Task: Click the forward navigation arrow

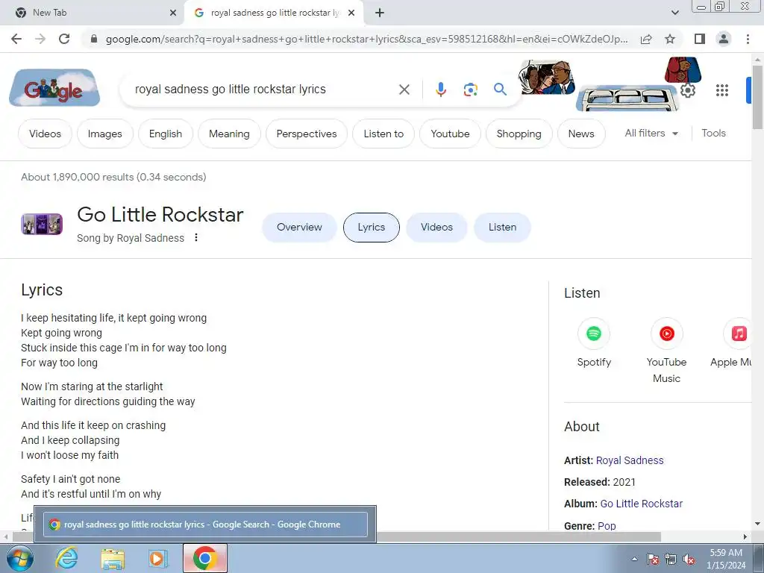Action: tap(40, 39)
